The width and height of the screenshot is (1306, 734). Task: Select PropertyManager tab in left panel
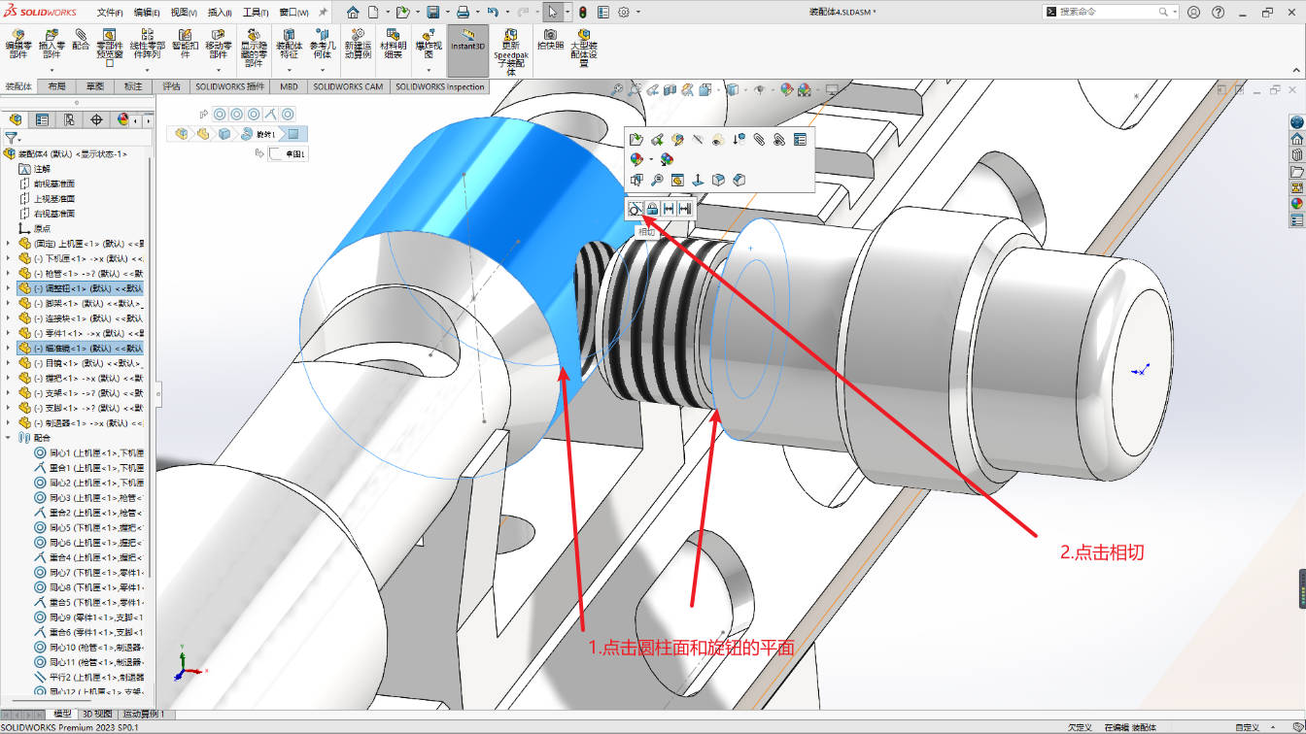tap(41, 119)
